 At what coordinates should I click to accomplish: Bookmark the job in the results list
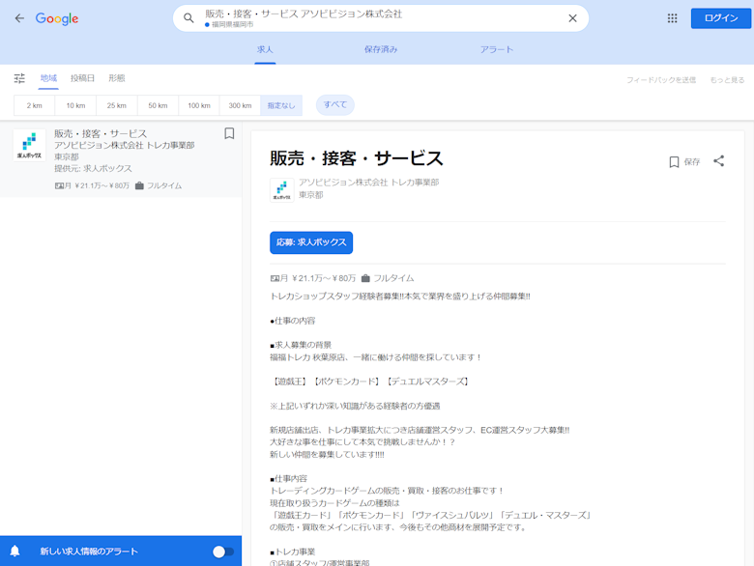(229, 133)
